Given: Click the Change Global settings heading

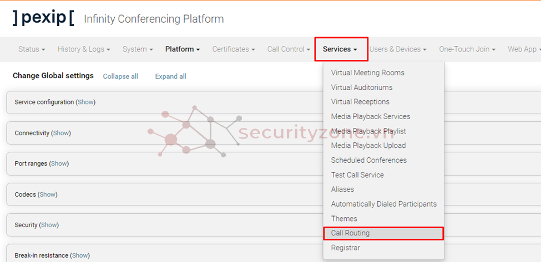Looking at the screenshot, I should [x=53, y=76].
